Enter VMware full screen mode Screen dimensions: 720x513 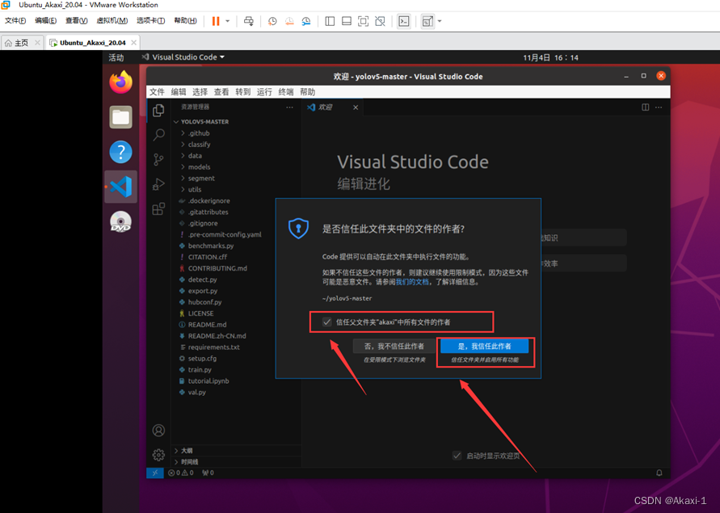click(363, 21)
